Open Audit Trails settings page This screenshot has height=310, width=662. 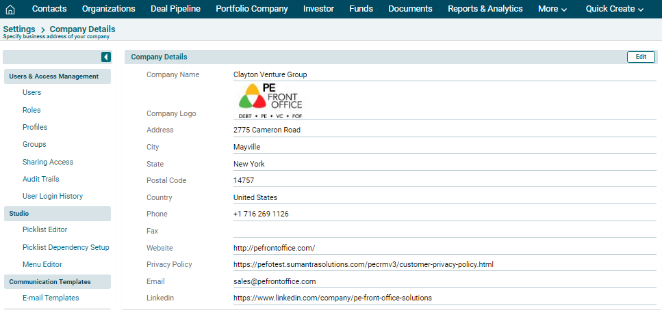click(40, 179)
